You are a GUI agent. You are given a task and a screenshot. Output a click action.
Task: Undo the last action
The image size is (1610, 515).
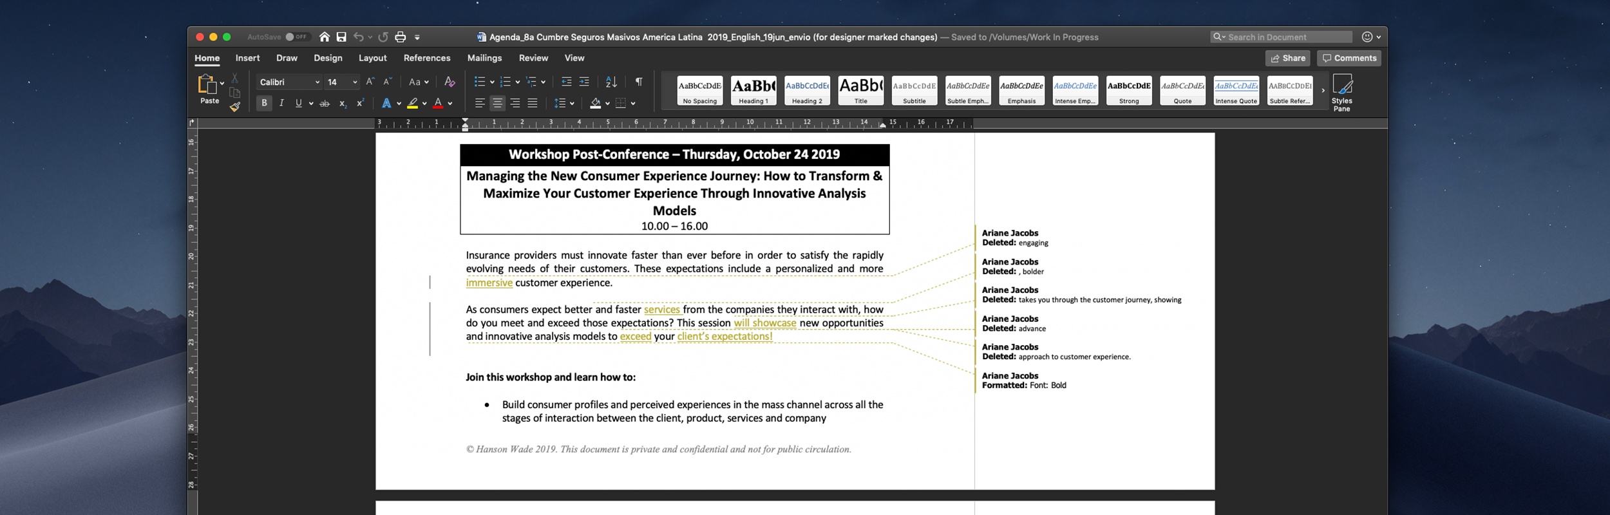tap(359, 37)
